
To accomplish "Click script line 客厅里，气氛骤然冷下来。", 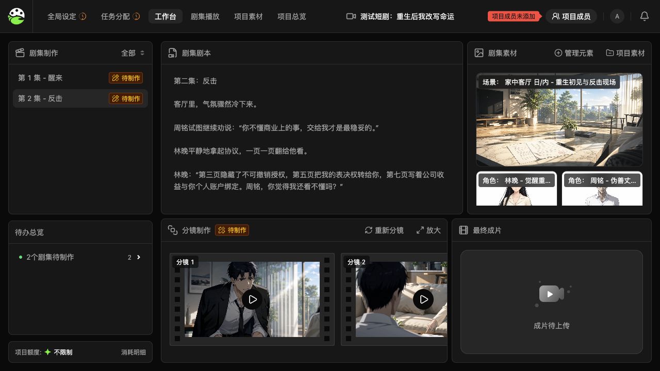I will tap(216, 104).
